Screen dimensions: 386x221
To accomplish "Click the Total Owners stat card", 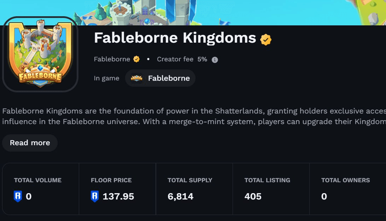I will (347, 189).
